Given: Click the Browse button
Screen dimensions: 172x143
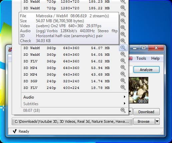Looking at the screenshot, I should (144, 121).
